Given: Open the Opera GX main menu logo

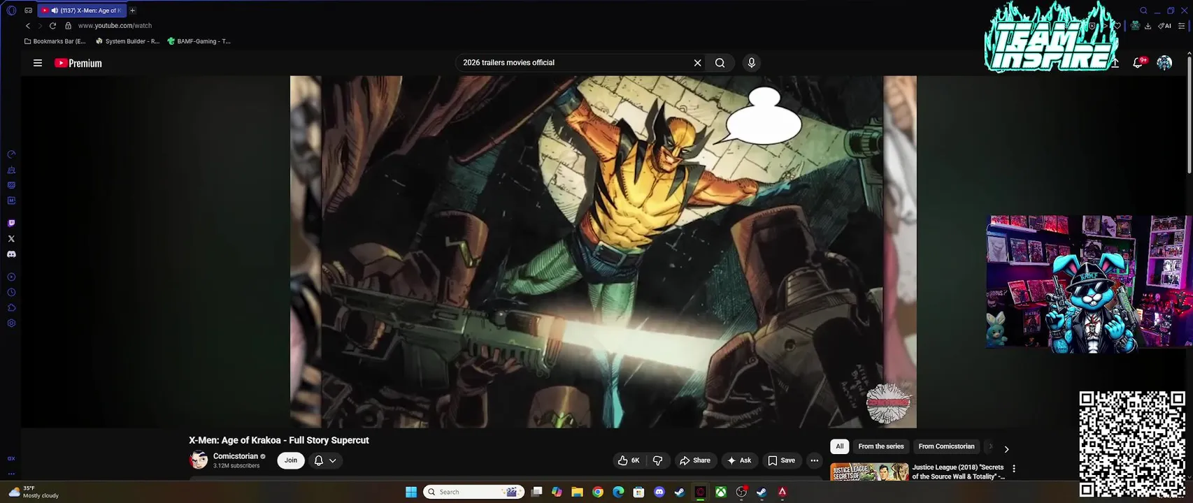Looking at the screenshot, I should 11,10.
